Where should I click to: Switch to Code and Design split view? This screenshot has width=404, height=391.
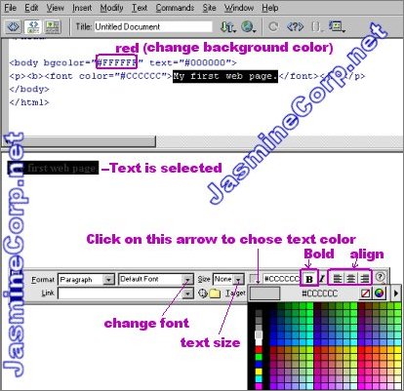33,26
